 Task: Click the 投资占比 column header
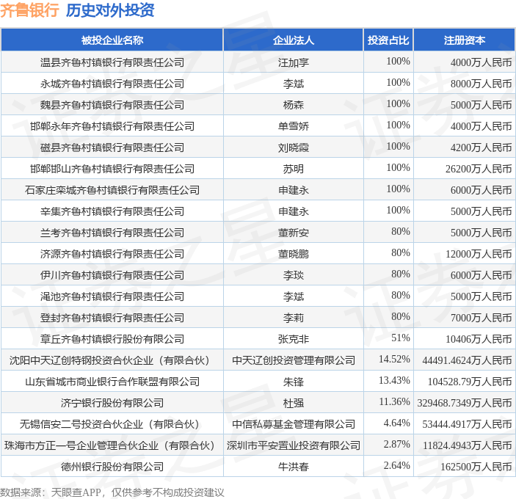pos(388,40)
